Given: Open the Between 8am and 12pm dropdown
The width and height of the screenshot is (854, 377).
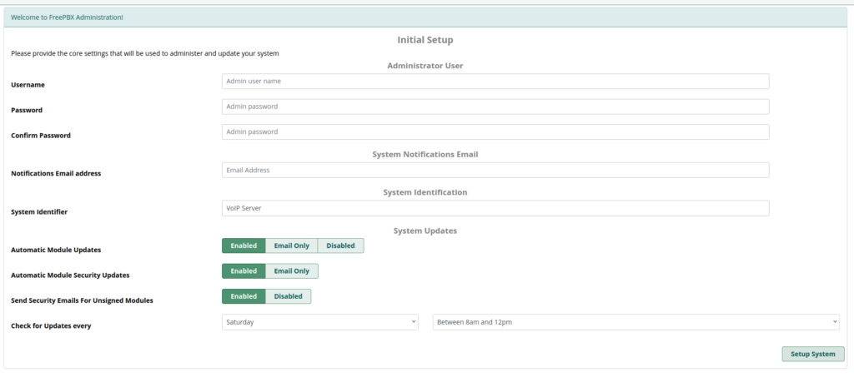Looking at the screenshot, I should pos(635,322).
